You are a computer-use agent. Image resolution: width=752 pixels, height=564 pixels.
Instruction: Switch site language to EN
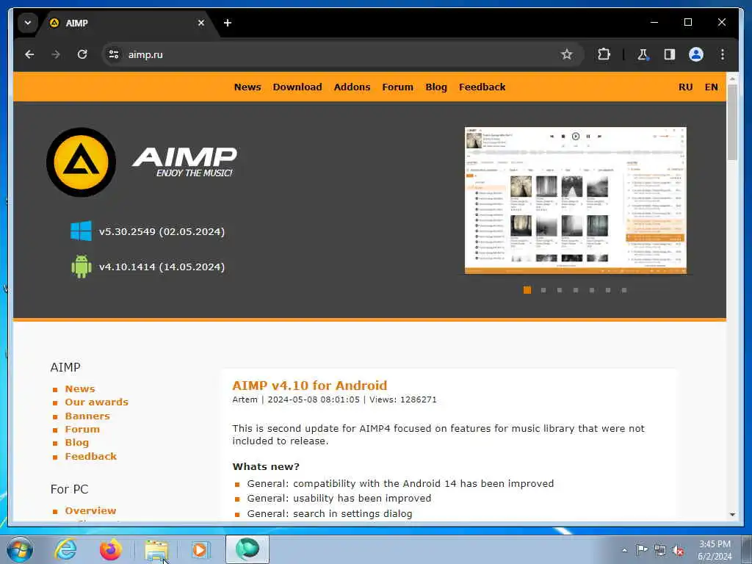[711, 87]
